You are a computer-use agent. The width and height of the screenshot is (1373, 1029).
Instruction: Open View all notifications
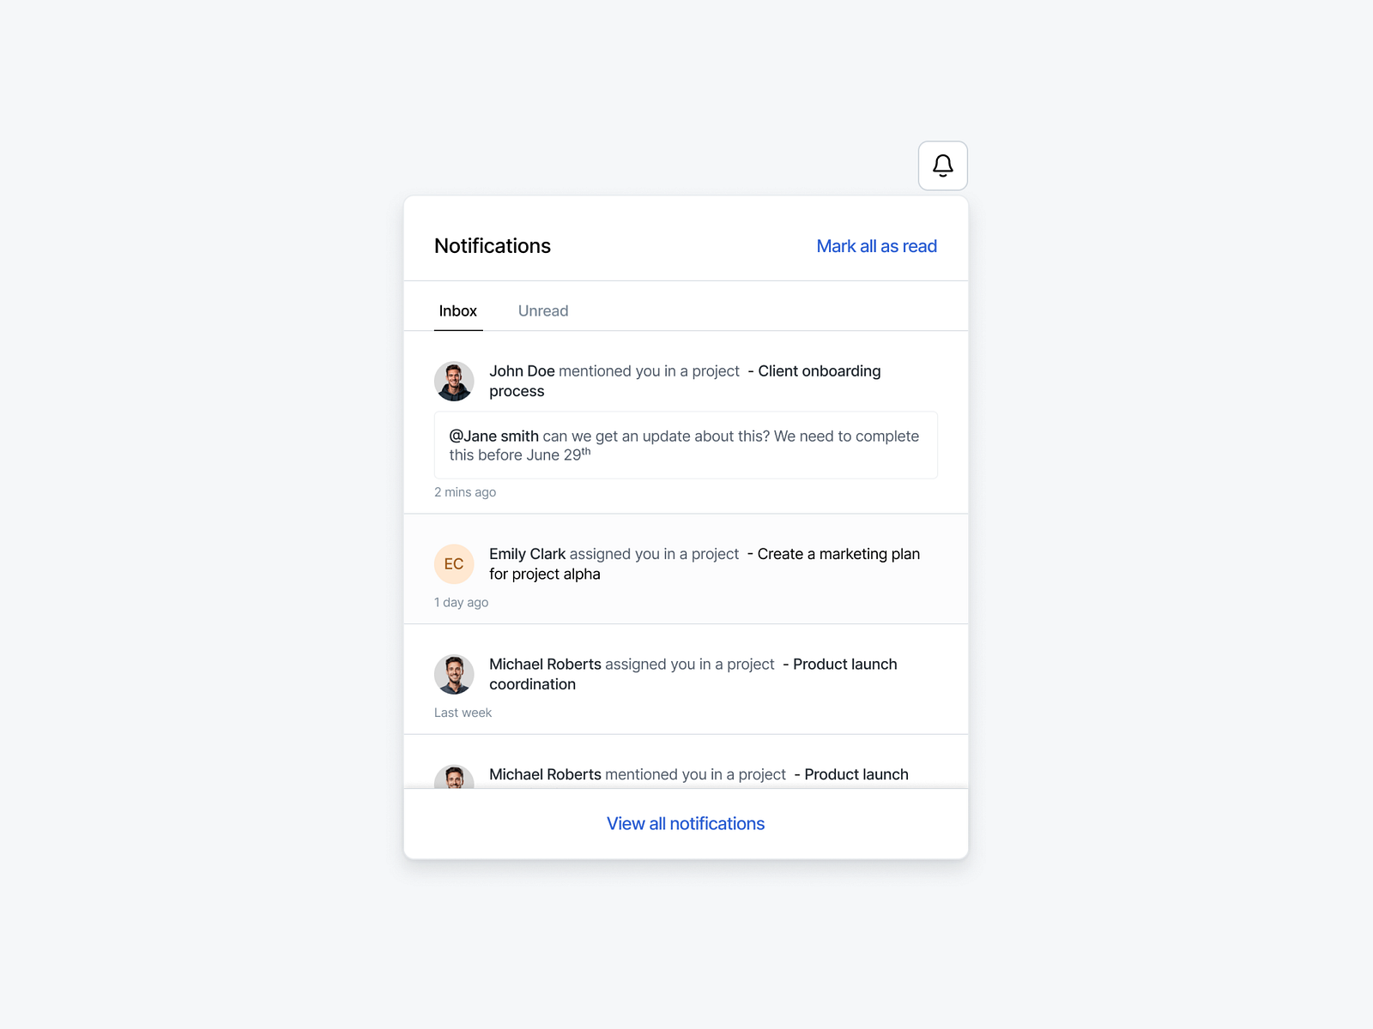(685, 823)
